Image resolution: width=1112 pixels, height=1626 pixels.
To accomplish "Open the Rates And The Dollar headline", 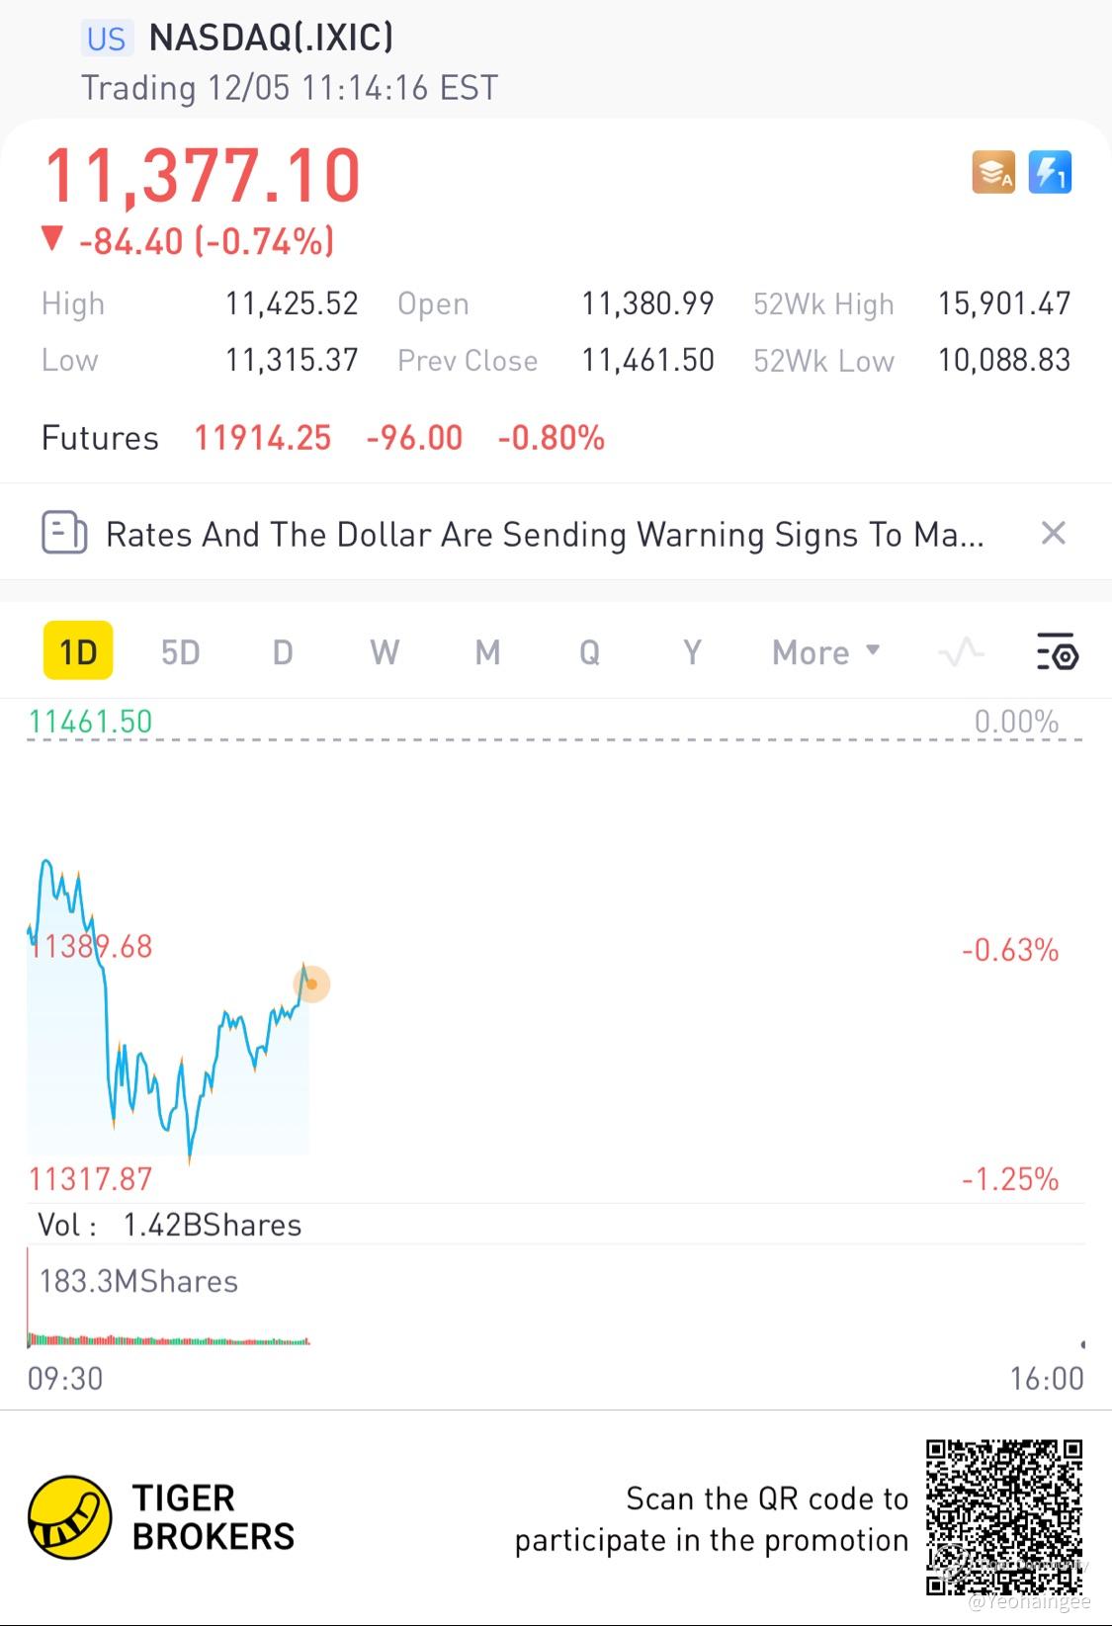I will click(x=544, y=535).
